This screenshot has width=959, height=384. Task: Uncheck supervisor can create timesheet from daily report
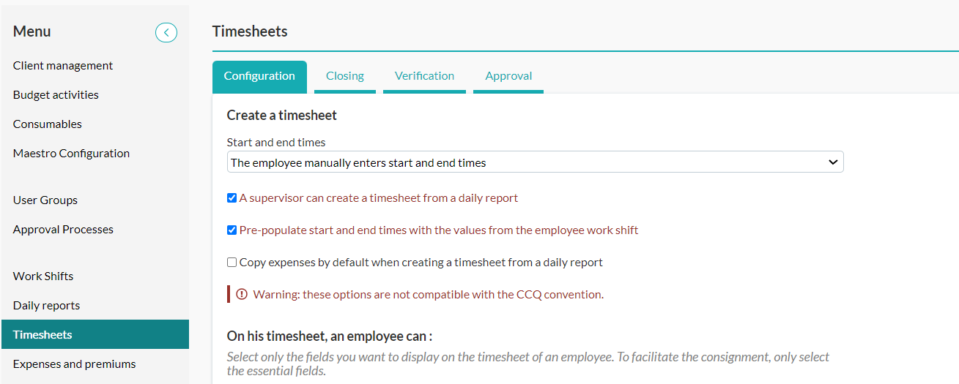232,197
